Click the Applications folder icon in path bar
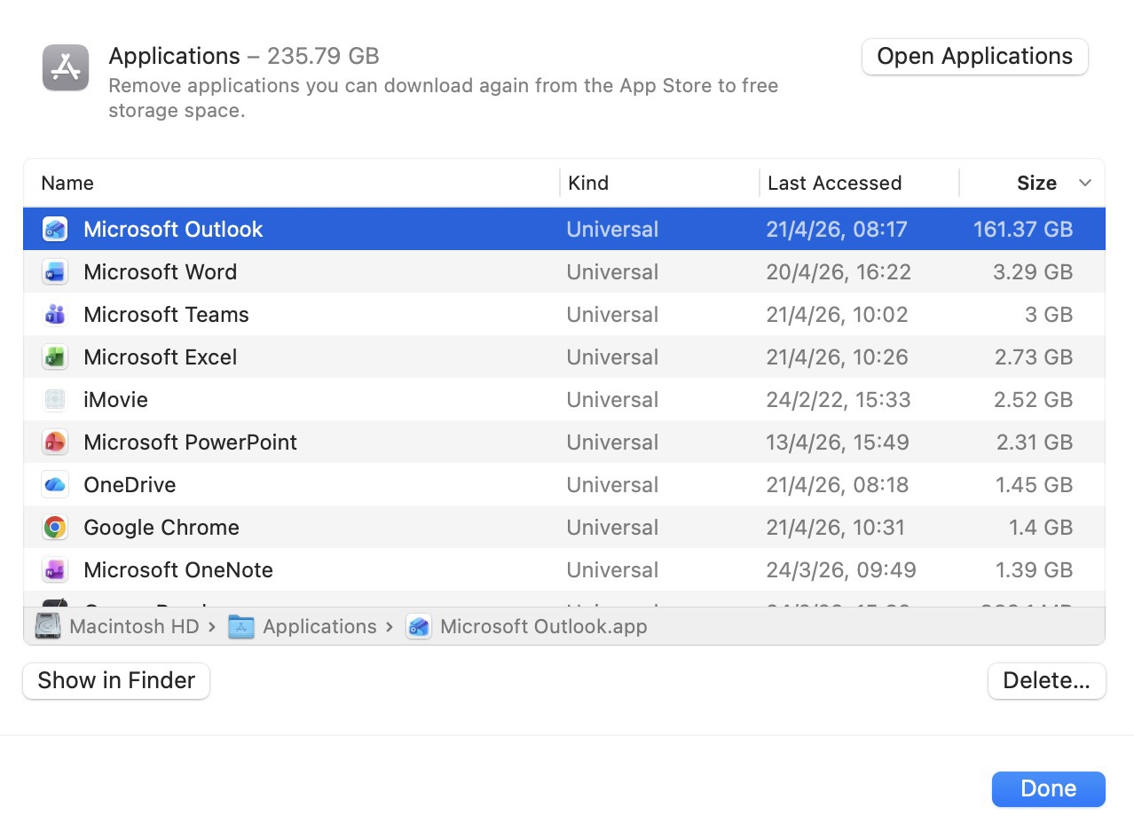Screen dimensions: 1134x823 [x=241, y=626]
